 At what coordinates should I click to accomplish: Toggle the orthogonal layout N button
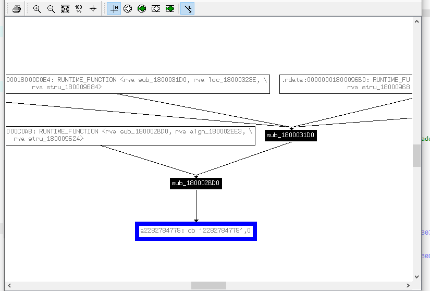coord(114,9)
